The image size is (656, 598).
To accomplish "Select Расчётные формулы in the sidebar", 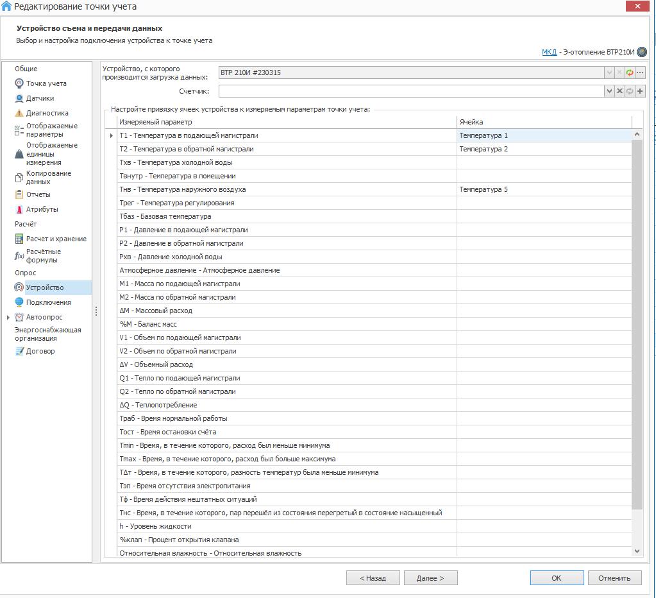I will 44,256.
